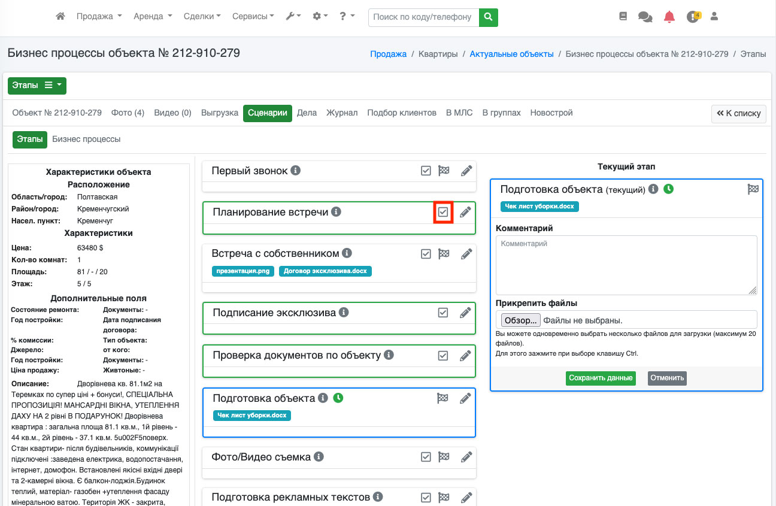This screenshot has width=776, height=506.
Task: Open the green Этапы dropdown button
Action: 37,86
